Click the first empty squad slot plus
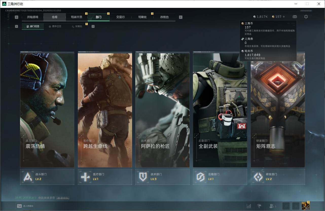The height and width of the screenshot is (211, 325). (286, 206)
